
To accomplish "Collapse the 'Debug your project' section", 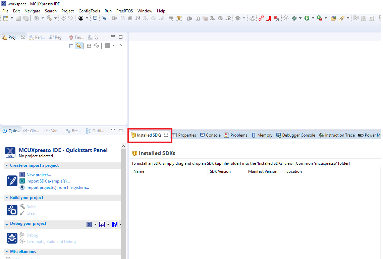I will (7, 224).
